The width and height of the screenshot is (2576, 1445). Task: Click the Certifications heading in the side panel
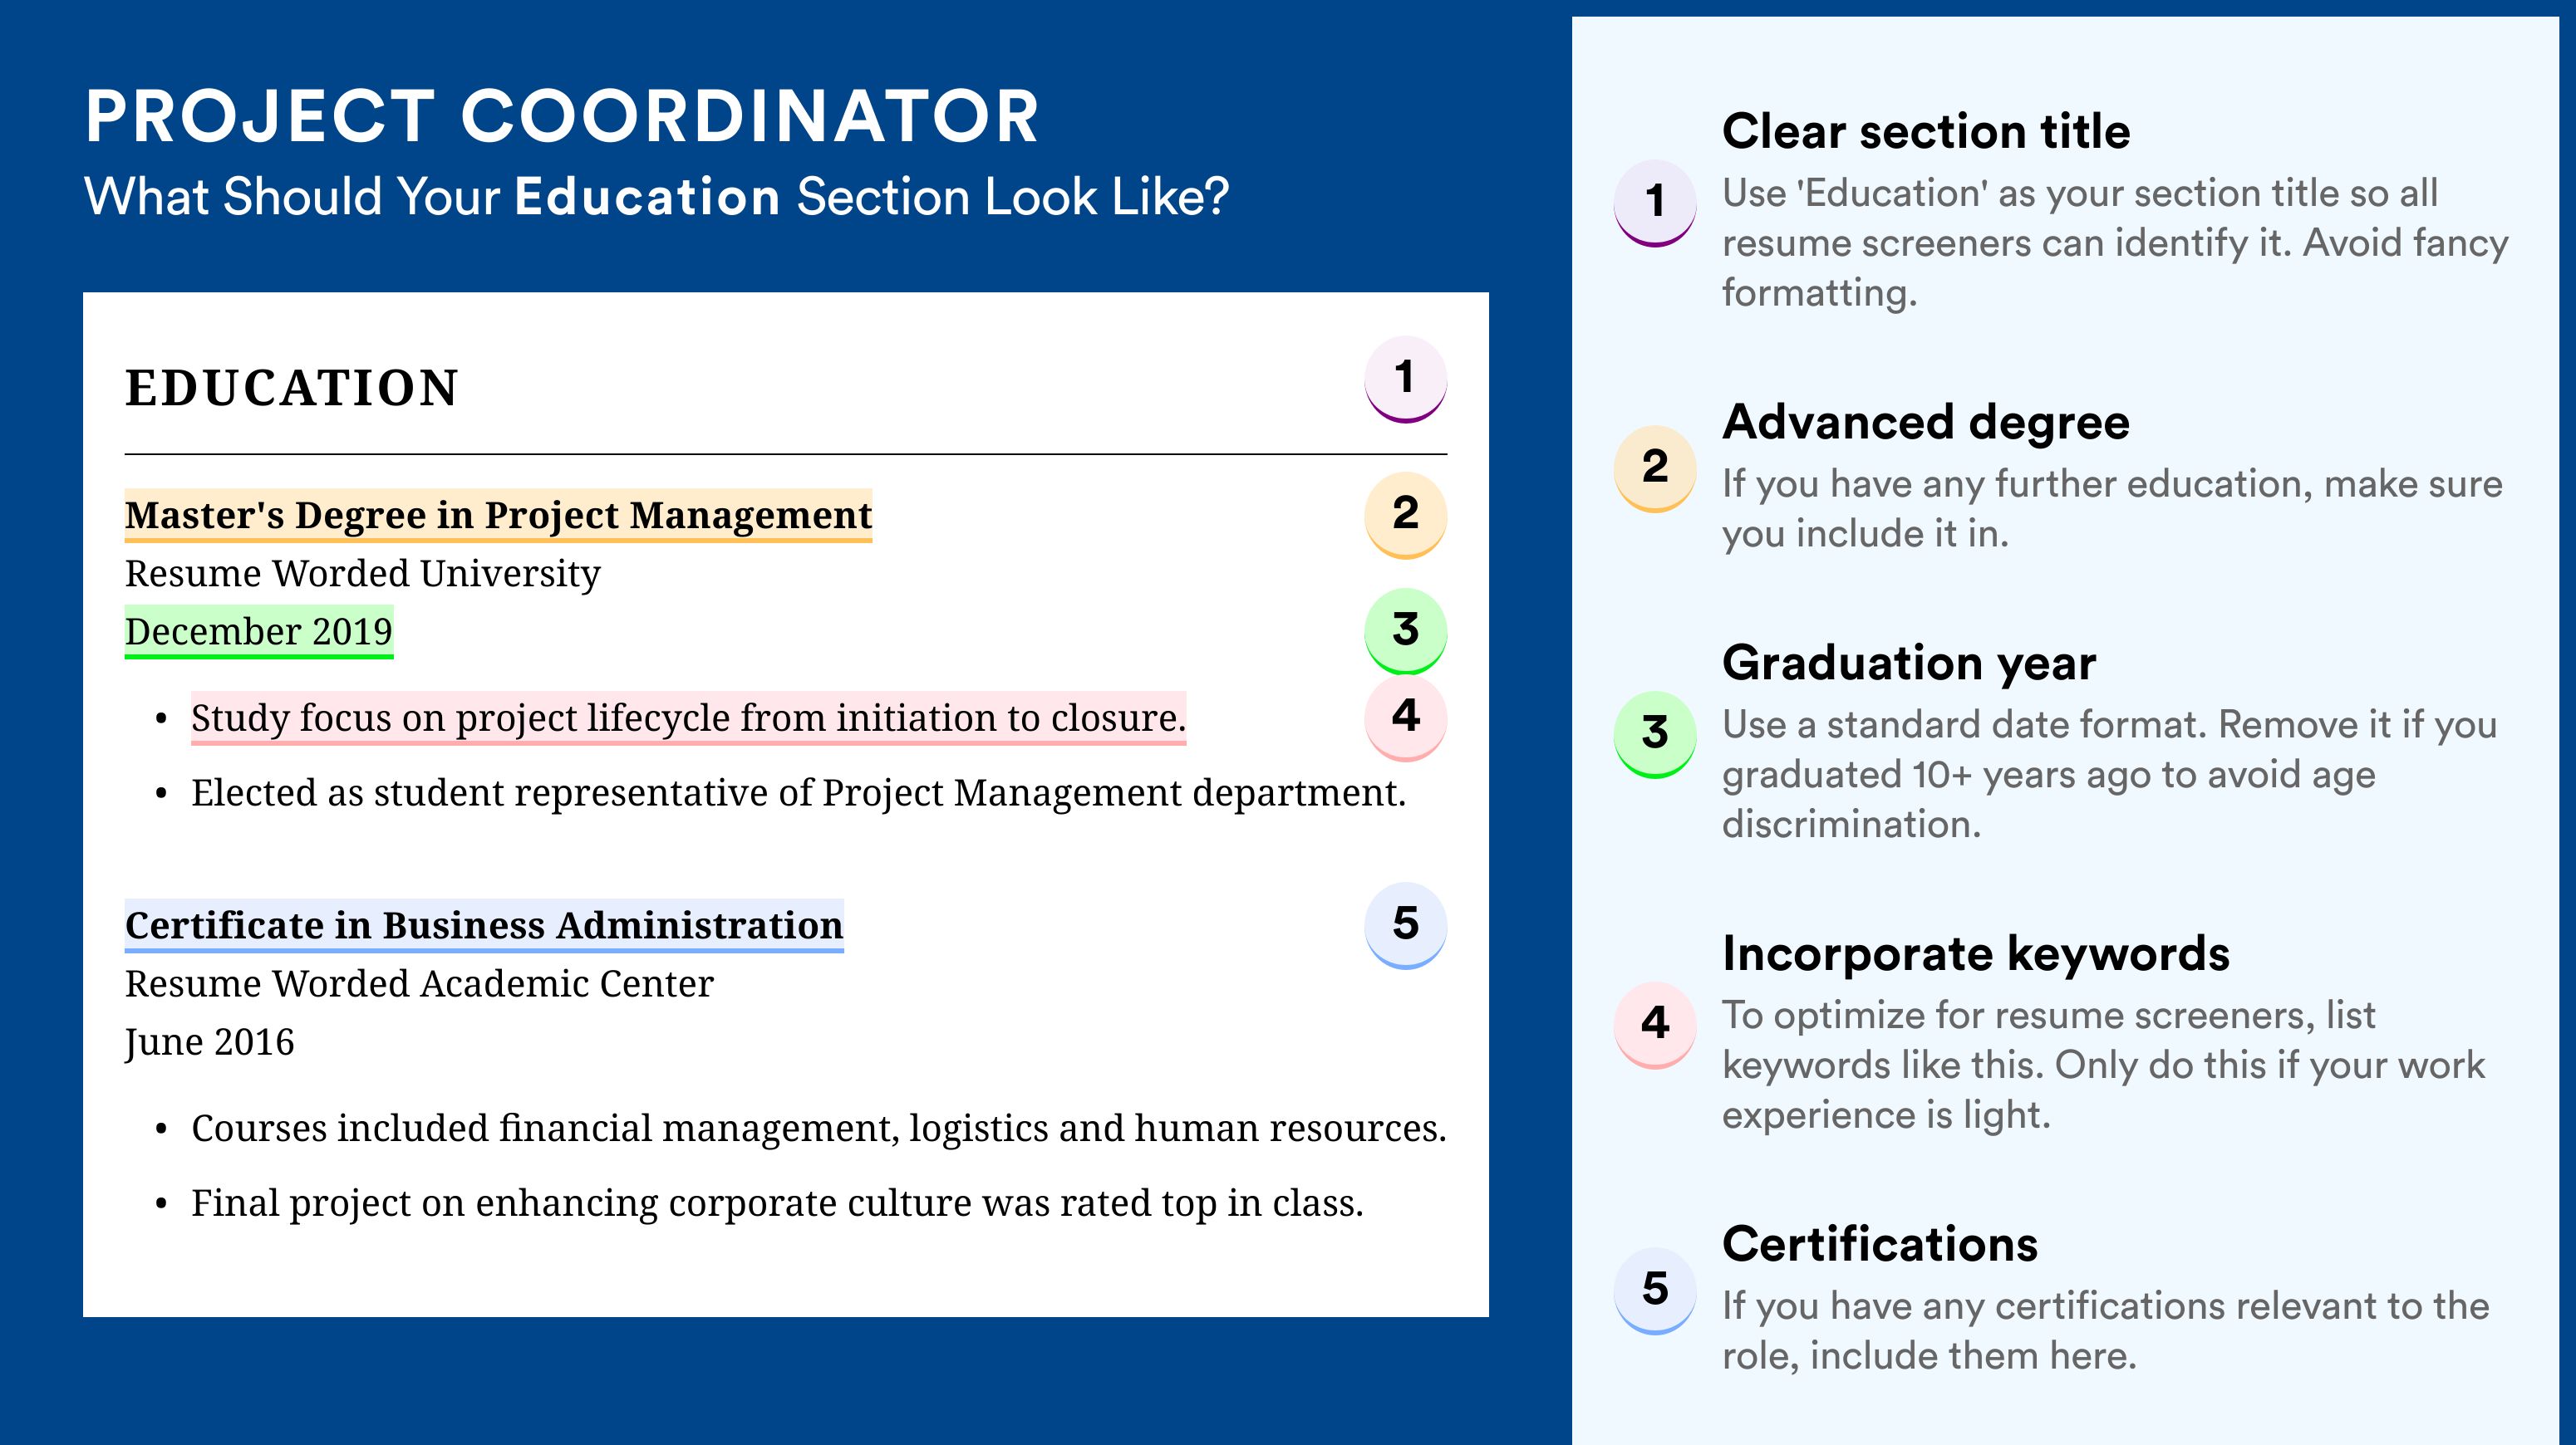1880,1244
